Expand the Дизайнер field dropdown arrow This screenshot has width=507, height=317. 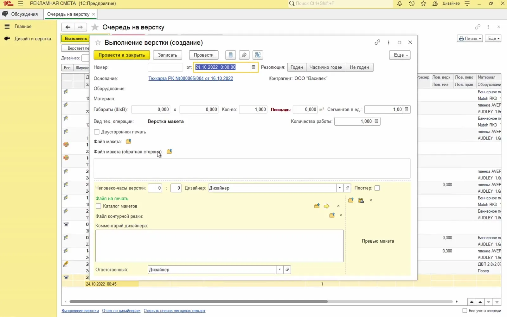[340, 188]
